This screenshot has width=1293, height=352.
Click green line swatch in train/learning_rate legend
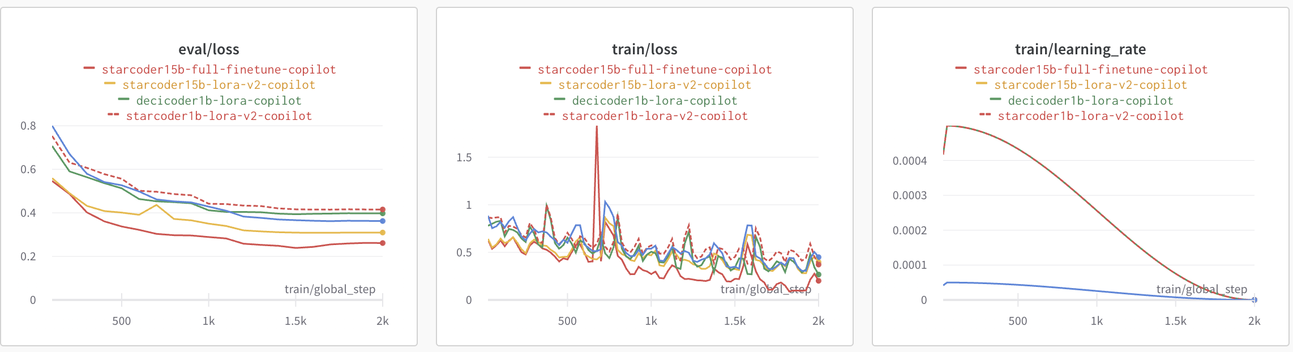click(995, 100)
